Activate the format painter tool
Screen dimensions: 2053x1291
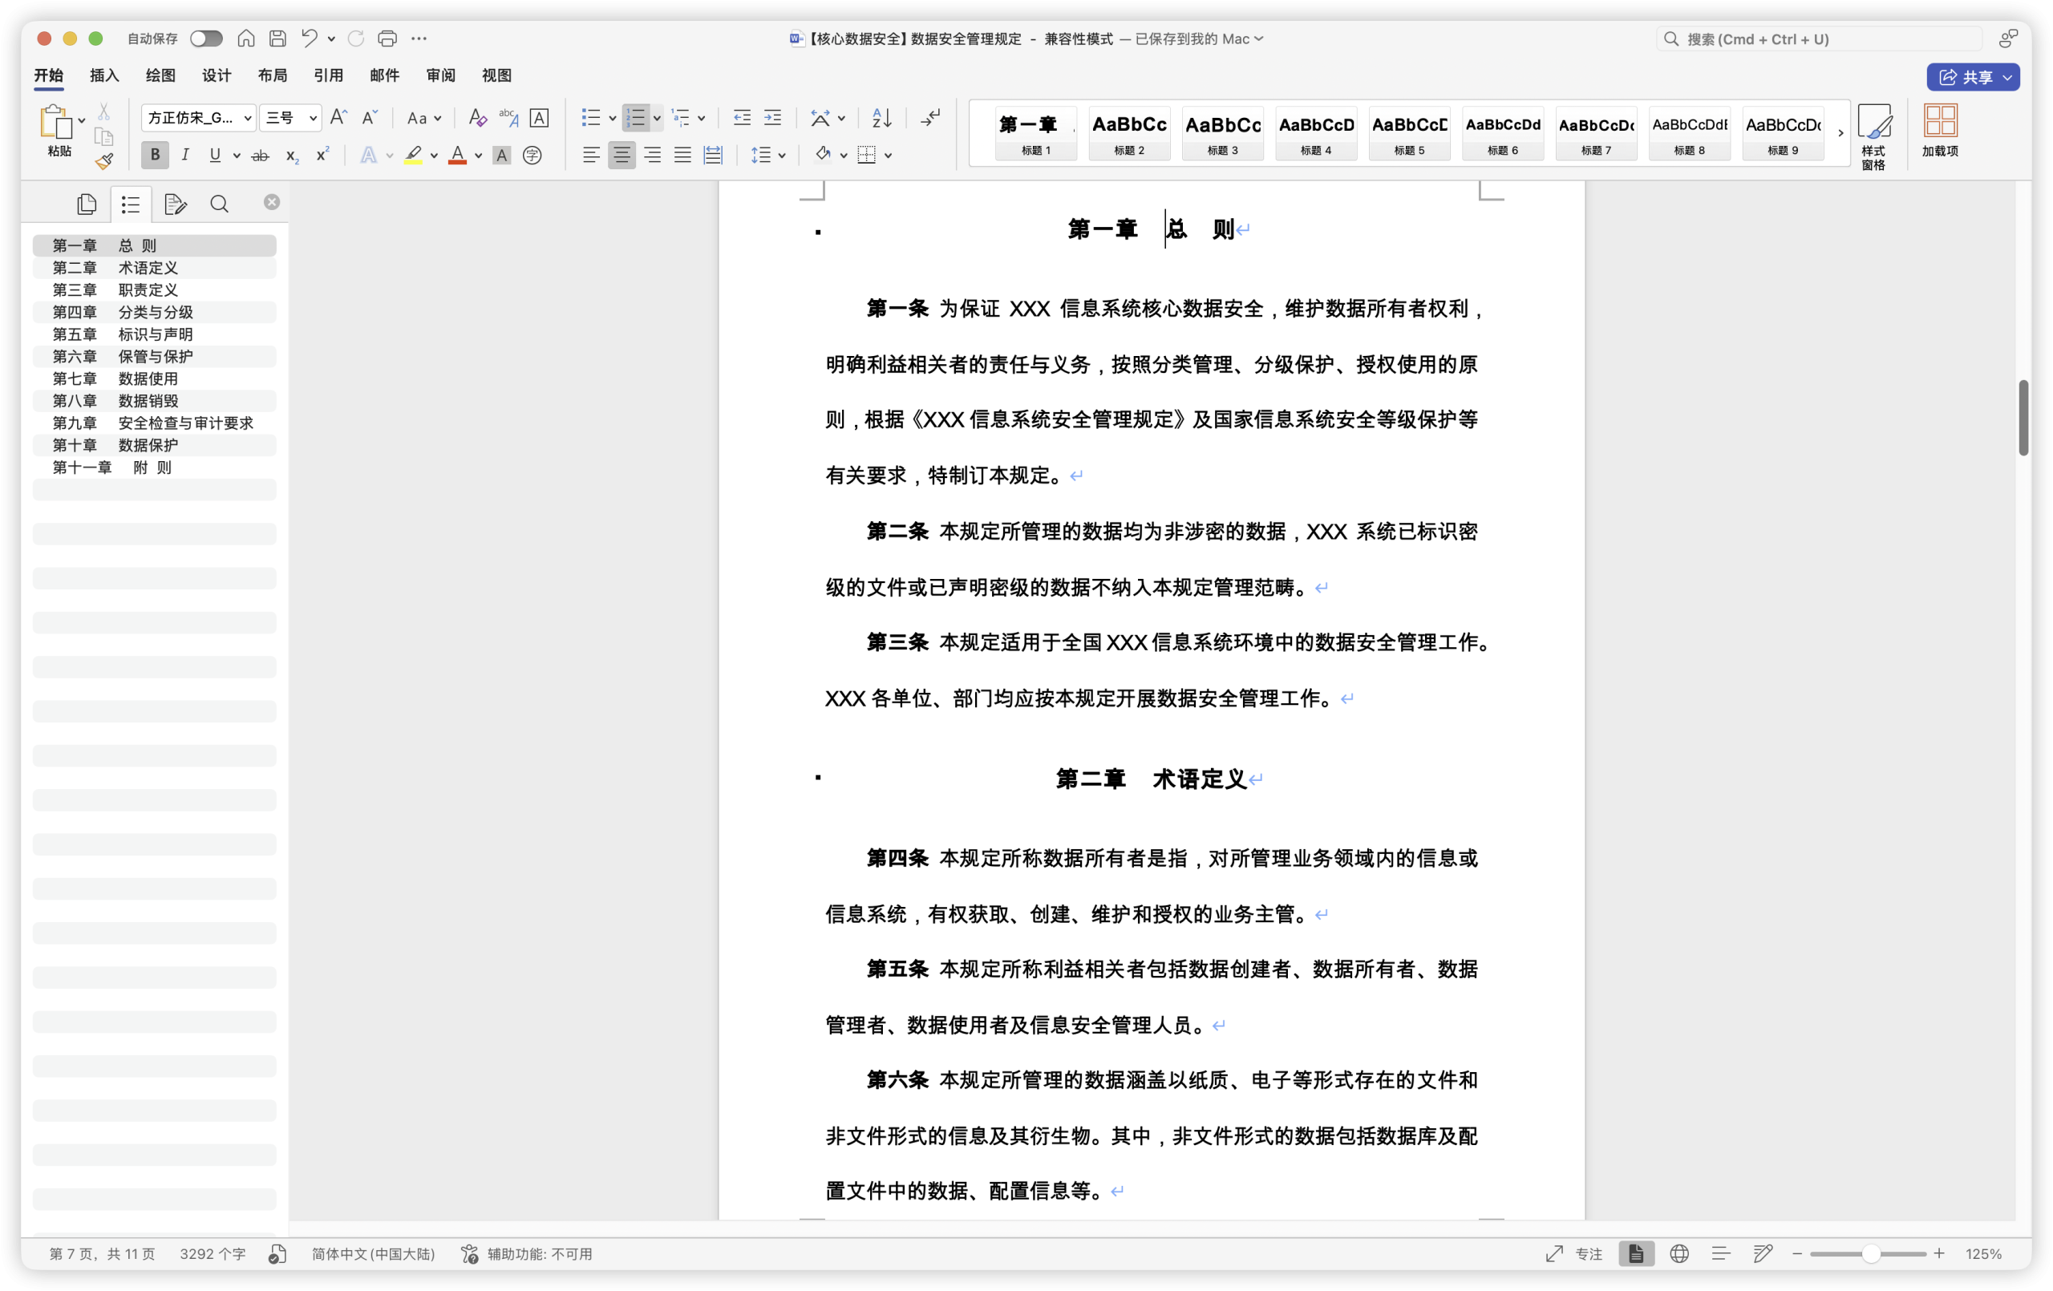pos(104,161)
